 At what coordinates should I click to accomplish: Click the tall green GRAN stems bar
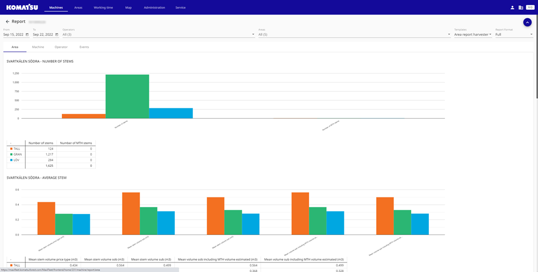[127, 97]
